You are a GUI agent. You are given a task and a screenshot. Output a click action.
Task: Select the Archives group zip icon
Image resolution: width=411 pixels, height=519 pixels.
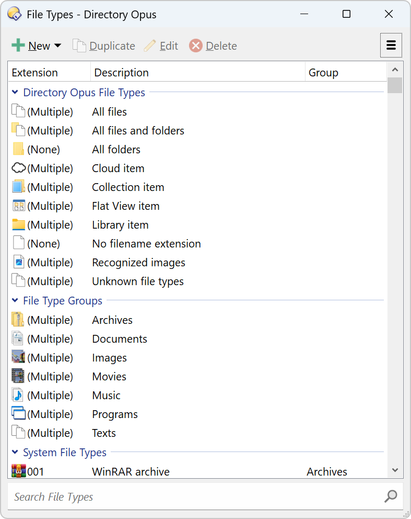tap(18, 320)
